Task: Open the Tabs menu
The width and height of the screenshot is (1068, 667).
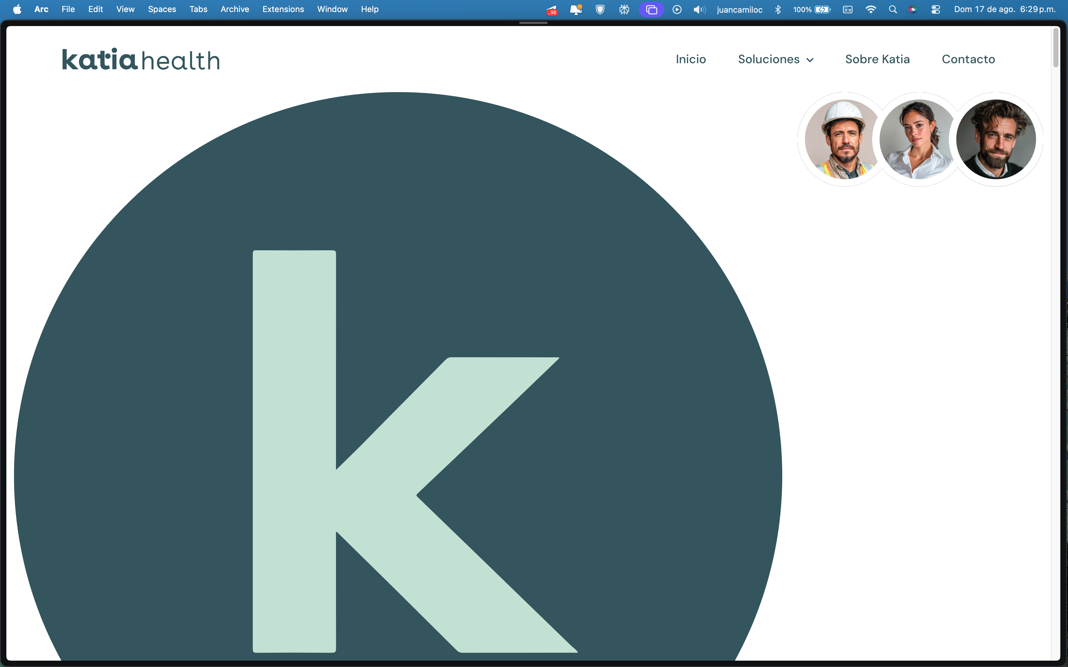Action: coord(198,9)
